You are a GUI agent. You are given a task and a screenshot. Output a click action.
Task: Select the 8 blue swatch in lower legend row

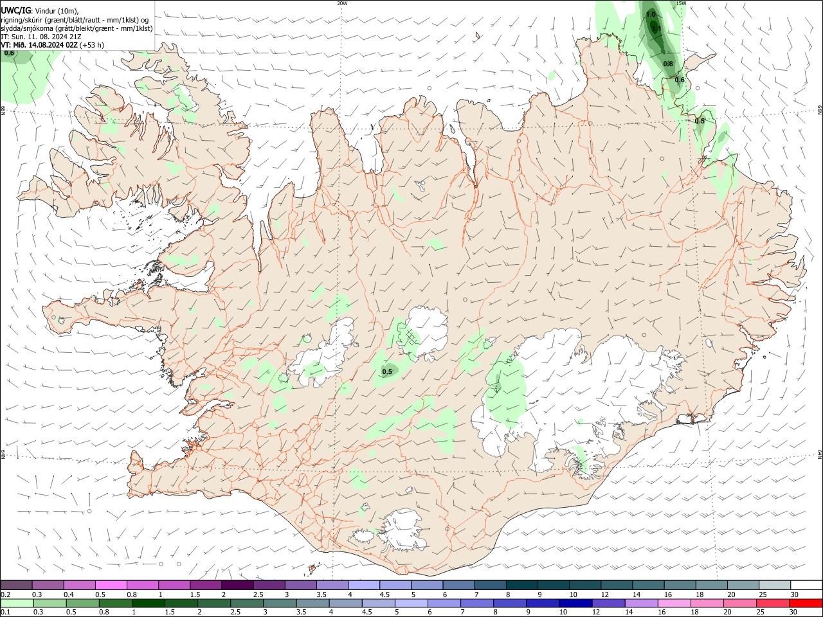pyautogui.click(x=509, y=603)
